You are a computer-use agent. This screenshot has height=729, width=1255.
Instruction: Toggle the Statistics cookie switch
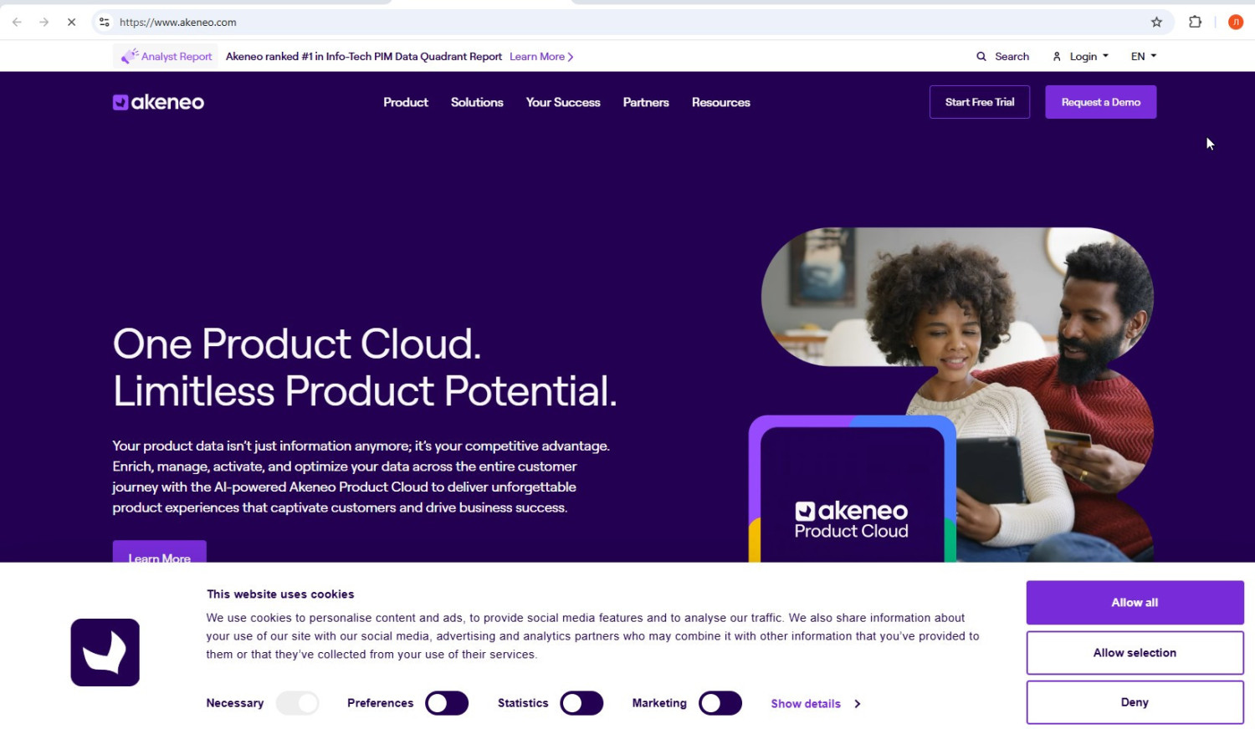coord(581,703)
